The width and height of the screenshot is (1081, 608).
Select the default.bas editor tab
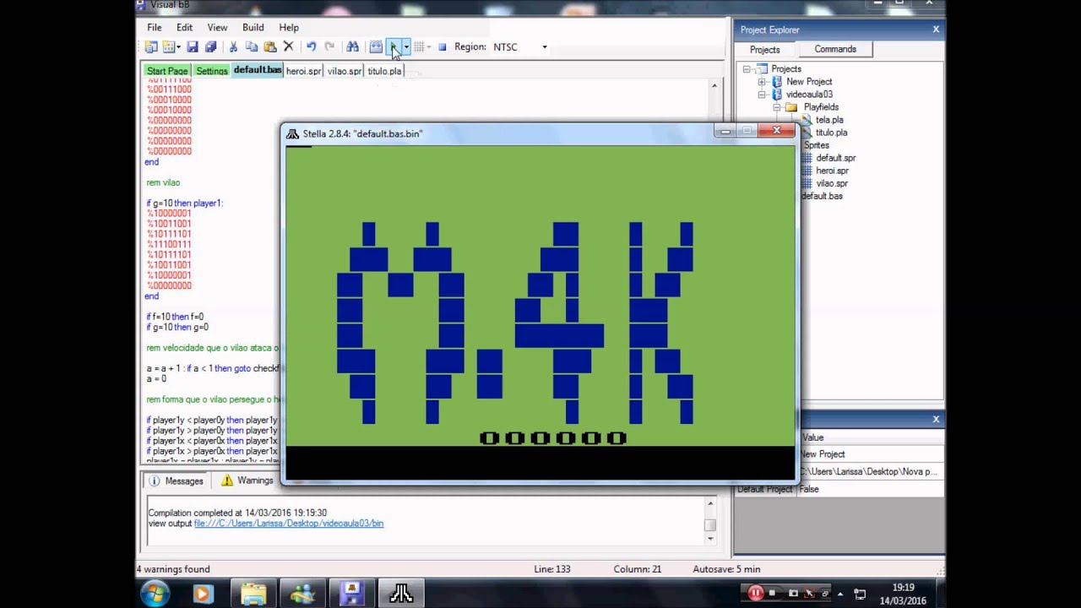click(x=258, y=70)
